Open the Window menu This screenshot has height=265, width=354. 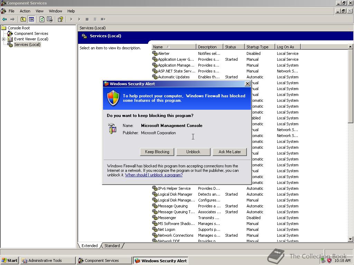(55, 11)
